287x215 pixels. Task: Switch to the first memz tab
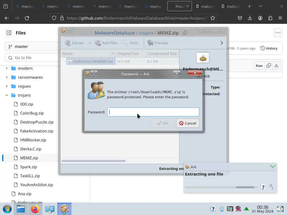(x=25, y=6)
